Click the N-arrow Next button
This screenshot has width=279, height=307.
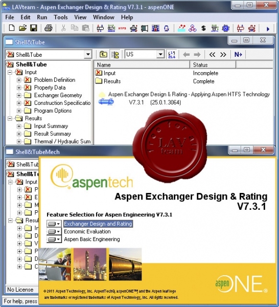coord(238,54)
